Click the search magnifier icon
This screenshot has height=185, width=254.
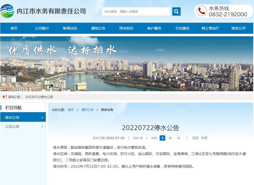tap(176, 11)
